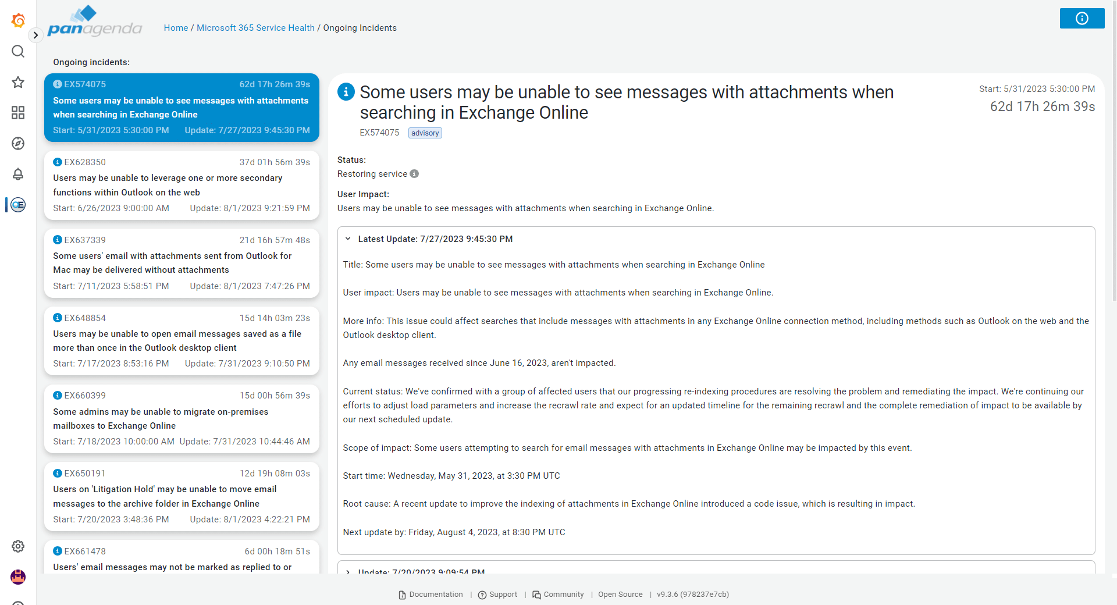Screen dimensions: 1117x605
Task: Collapse the Latest Update 7/27/2023 section
Action: [x=348, y=239]
